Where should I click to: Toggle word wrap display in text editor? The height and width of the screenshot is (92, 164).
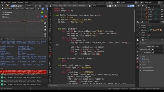click(131, 6)
